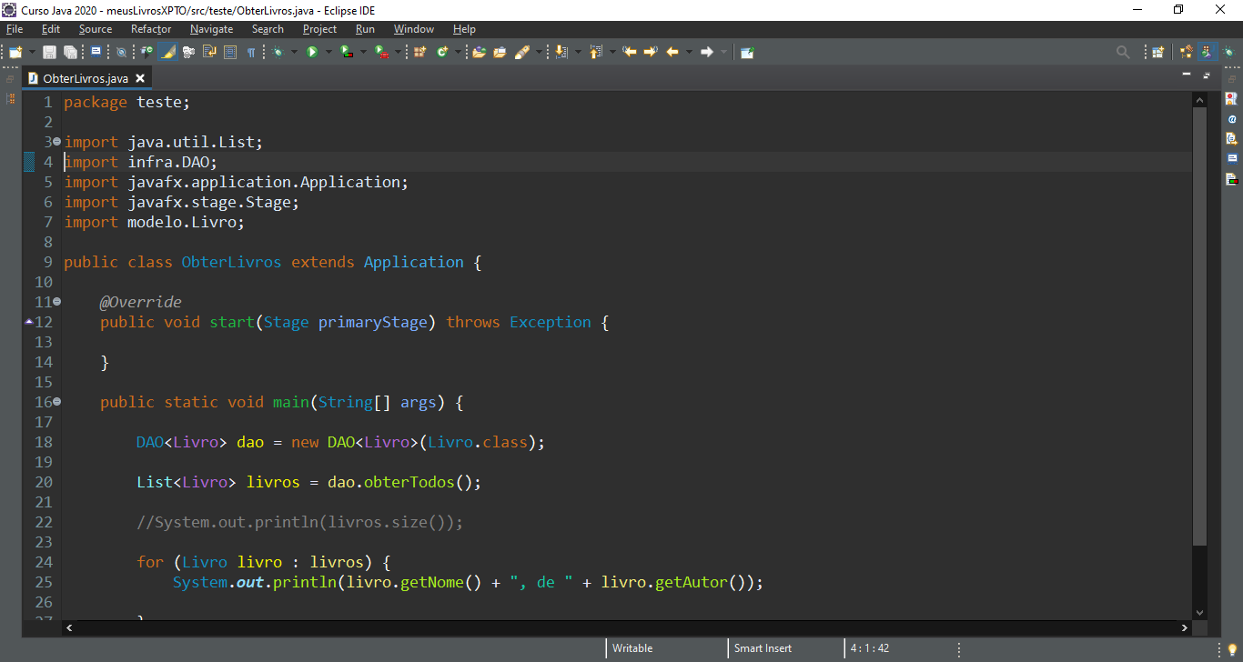This screenshot has width=1243, height=662.
Task: Collapse the main method fold on line 16
Action: (56, 402)
